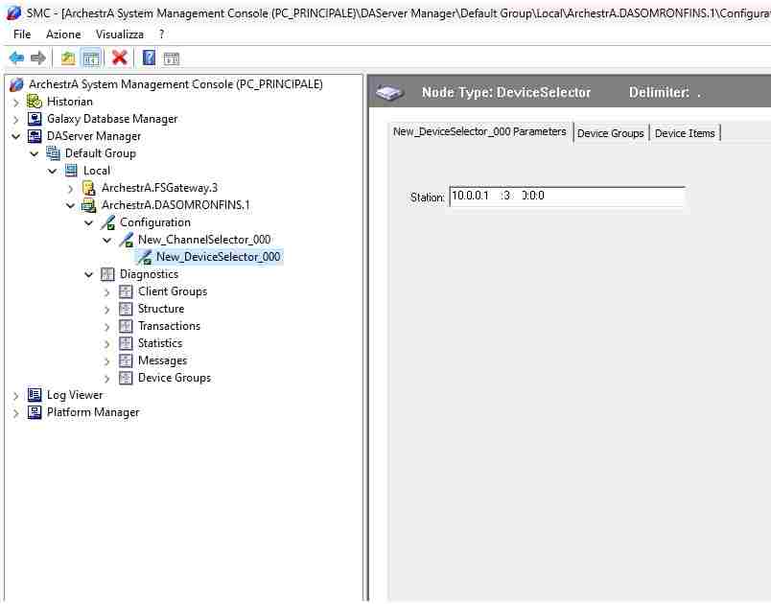Viewport: 771px width, 604px height.
Task: Click the Client Groups icon
Action: [126, 291]
